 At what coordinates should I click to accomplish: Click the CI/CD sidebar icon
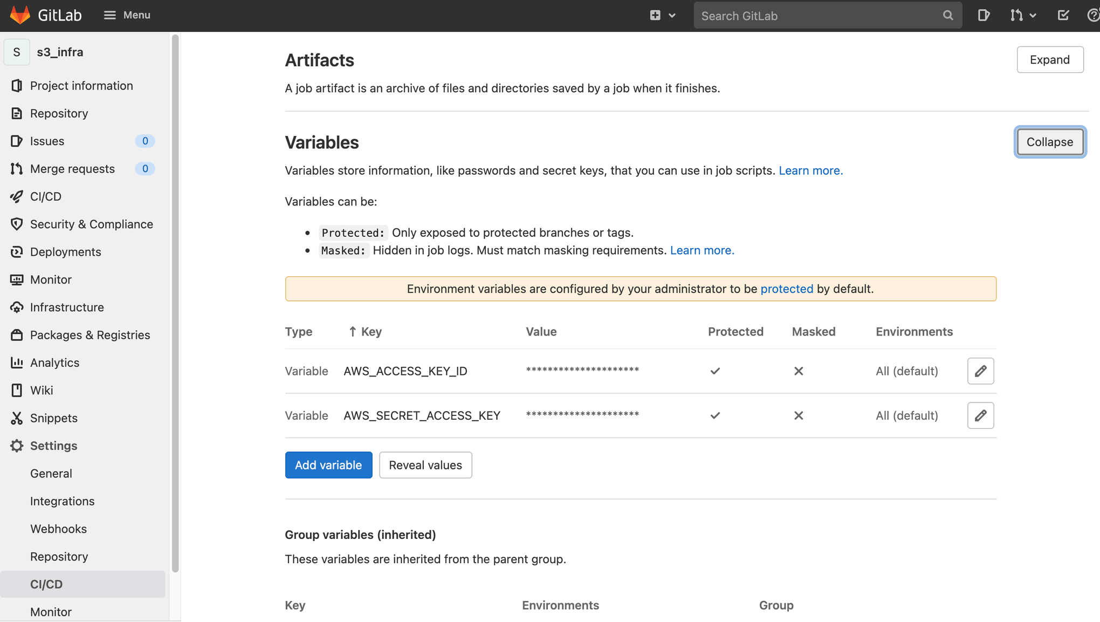point(17,196)
